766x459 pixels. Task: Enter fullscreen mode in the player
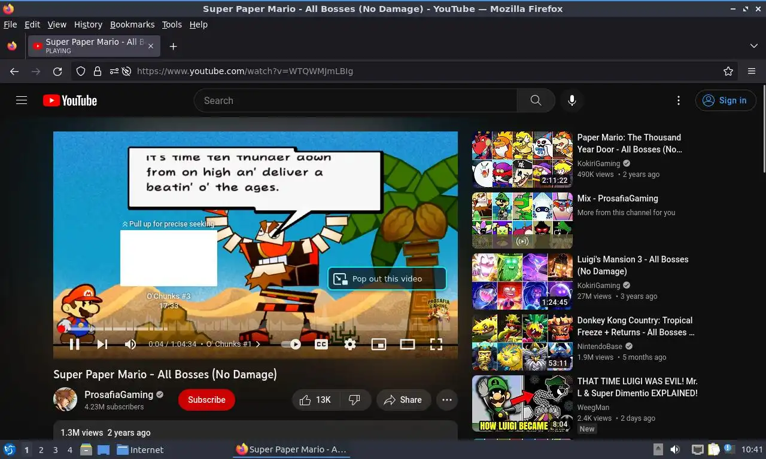436,344
